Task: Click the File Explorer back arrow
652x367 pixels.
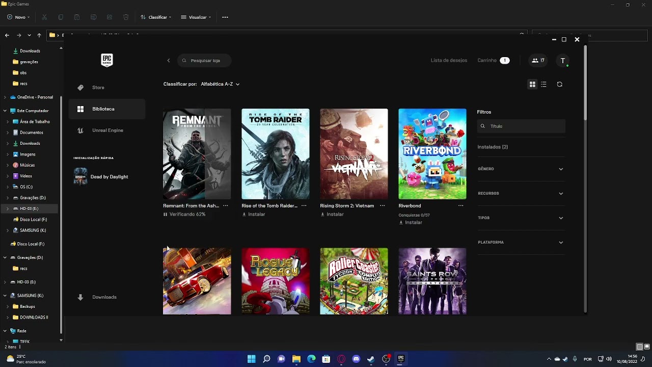Action: point(7,36)
